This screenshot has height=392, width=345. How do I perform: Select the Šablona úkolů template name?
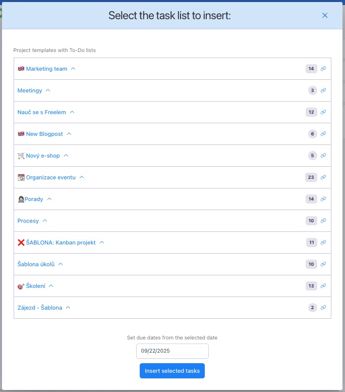[36, 264]
